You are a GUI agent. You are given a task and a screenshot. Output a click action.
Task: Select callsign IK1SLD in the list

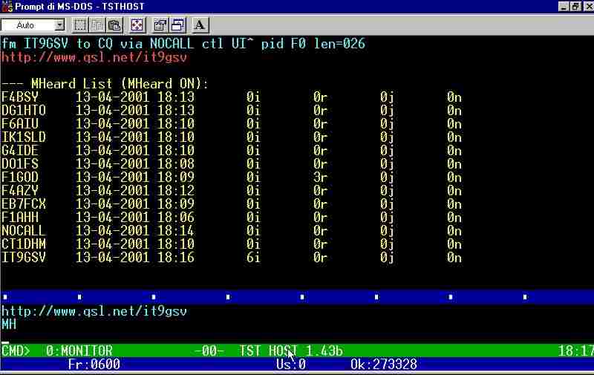tap(24, 137)
